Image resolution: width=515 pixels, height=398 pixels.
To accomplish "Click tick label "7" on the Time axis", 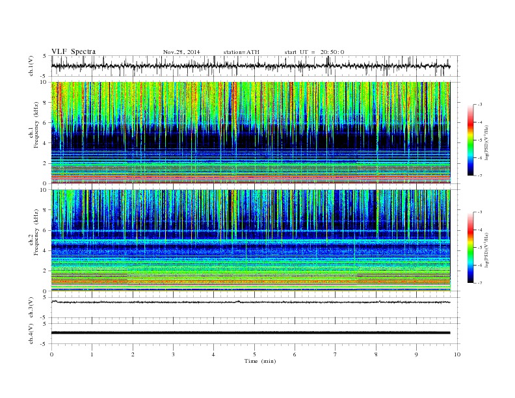I will pyautogui.click(x=336, y=354).
